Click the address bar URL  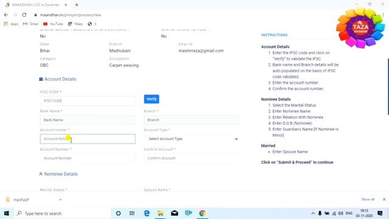71,15
